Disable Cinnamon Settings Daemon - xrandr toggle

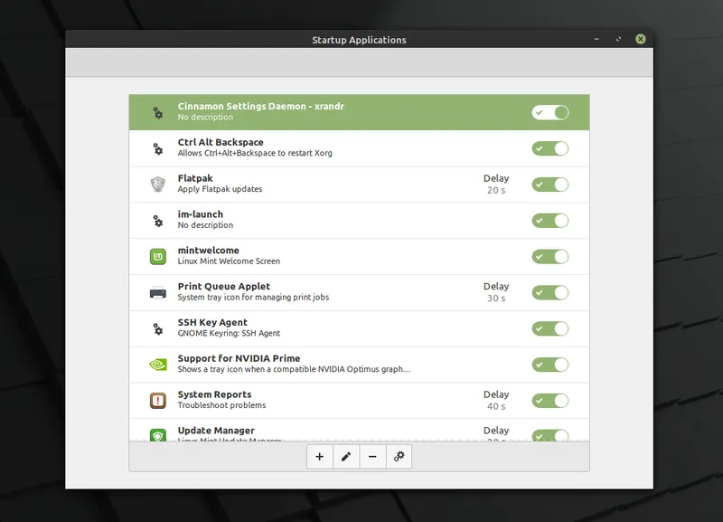tap(550, 112)
